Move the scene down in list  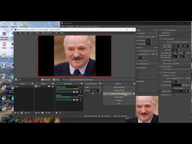(28, 113)
